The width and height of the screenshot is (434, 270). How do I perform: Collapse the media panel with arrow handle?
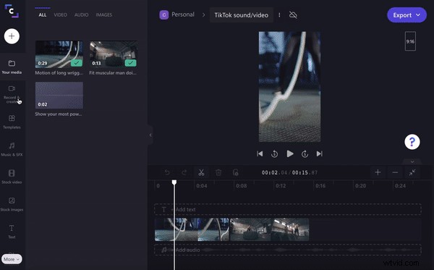[x=150, y=135]
